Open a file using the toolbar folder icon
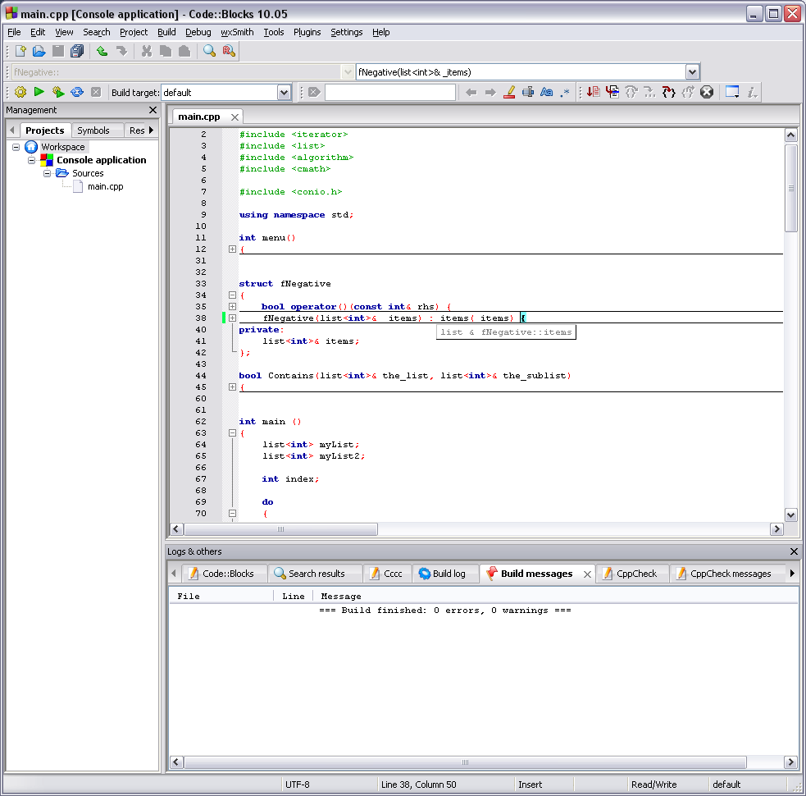 coord(39,51)
